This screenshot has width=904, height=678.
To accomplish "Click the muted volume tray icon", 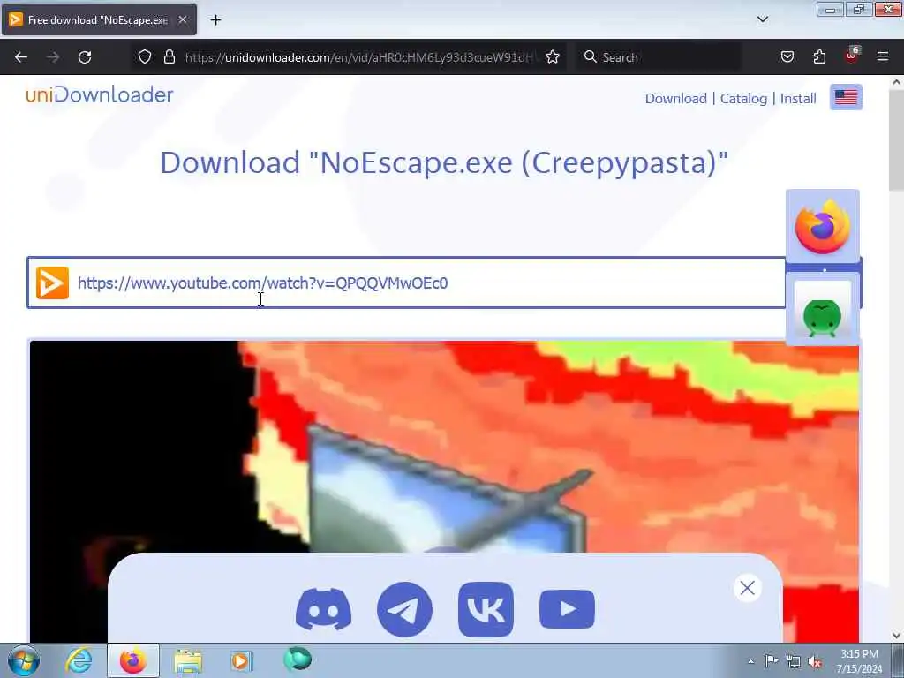I will pos(815,662).
